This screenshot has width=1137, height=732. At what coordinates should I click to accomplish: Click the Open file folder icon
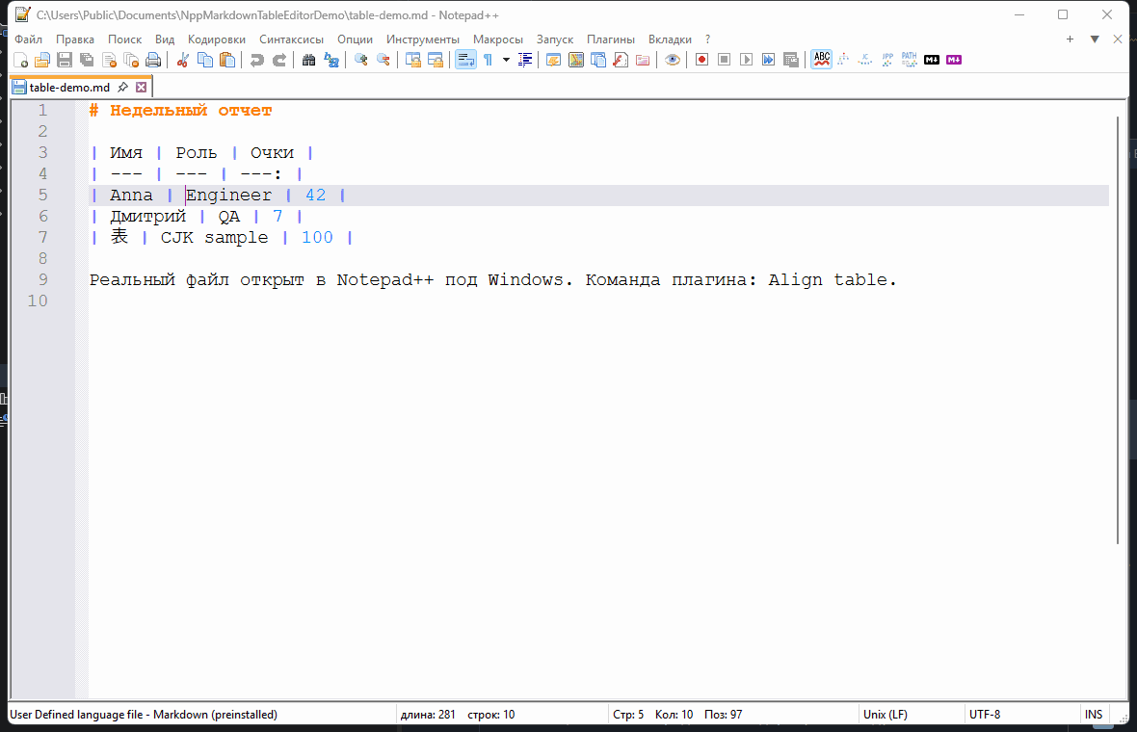point(42,60)
